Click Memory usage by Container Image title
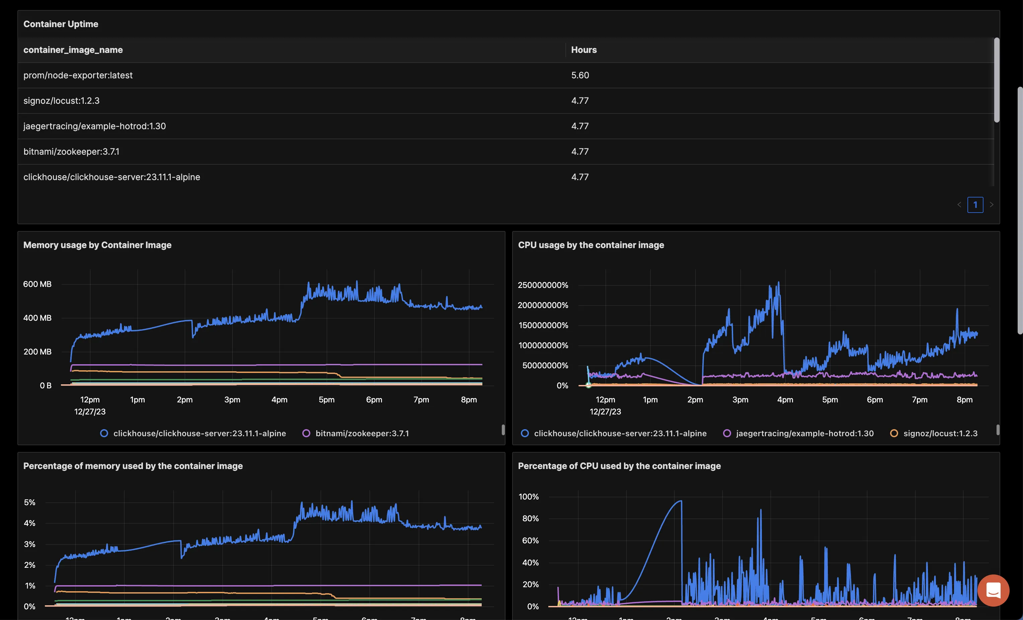Viewport: 1023px width, 620px height. 97,245
